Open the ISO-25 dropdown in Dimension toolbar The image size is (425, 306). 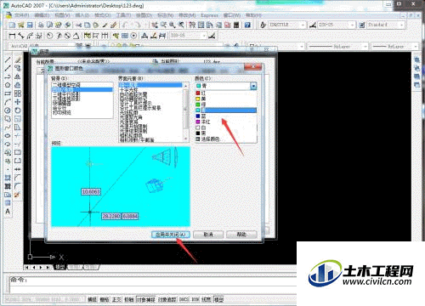[204, 36]
